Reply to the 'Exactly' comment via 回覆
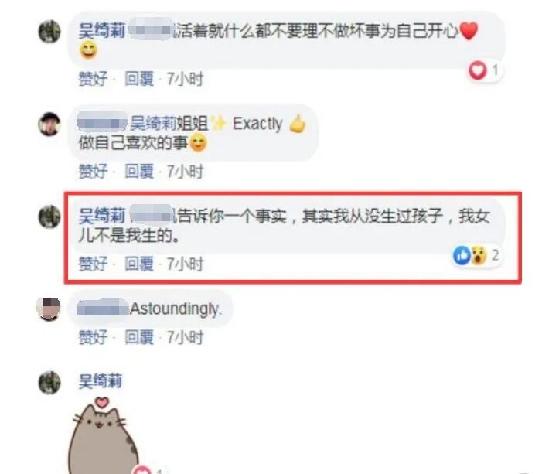This screenshot has height=474, width=542. point(139,172)
